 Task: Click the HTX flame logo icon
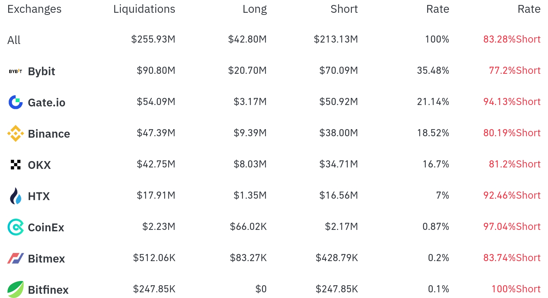pos(15,196)
